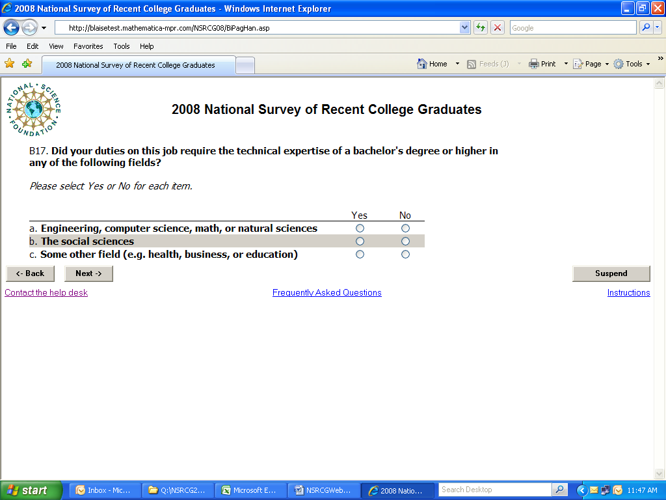Click the Add to Favorites icon
666x500 pixels.
point(27,64)
